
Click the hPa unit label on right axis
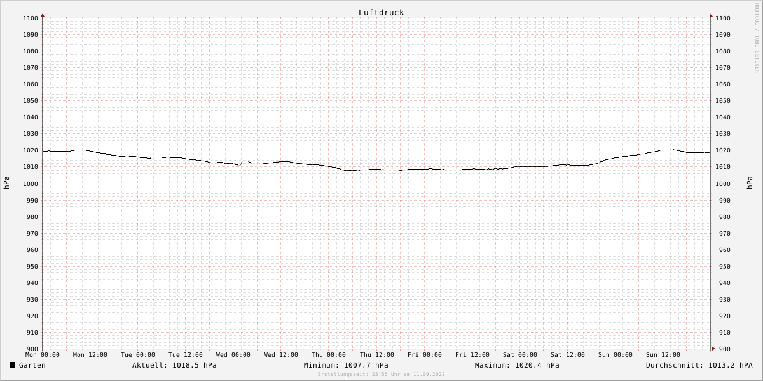(x=750, y=183)
